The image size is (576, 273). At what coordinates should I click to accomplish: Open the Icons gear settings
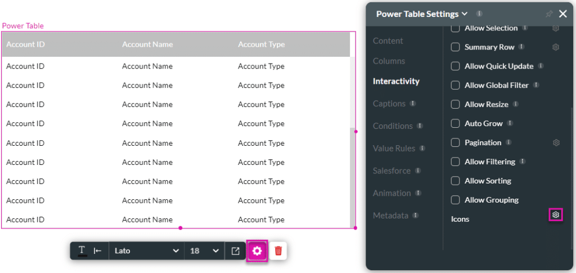point(556,215)
